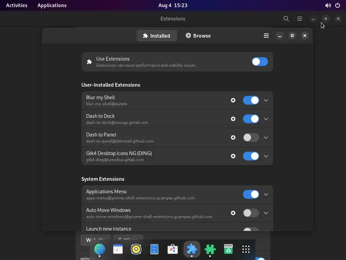Click the volume icon in top bar

click(x=328, y=5)
